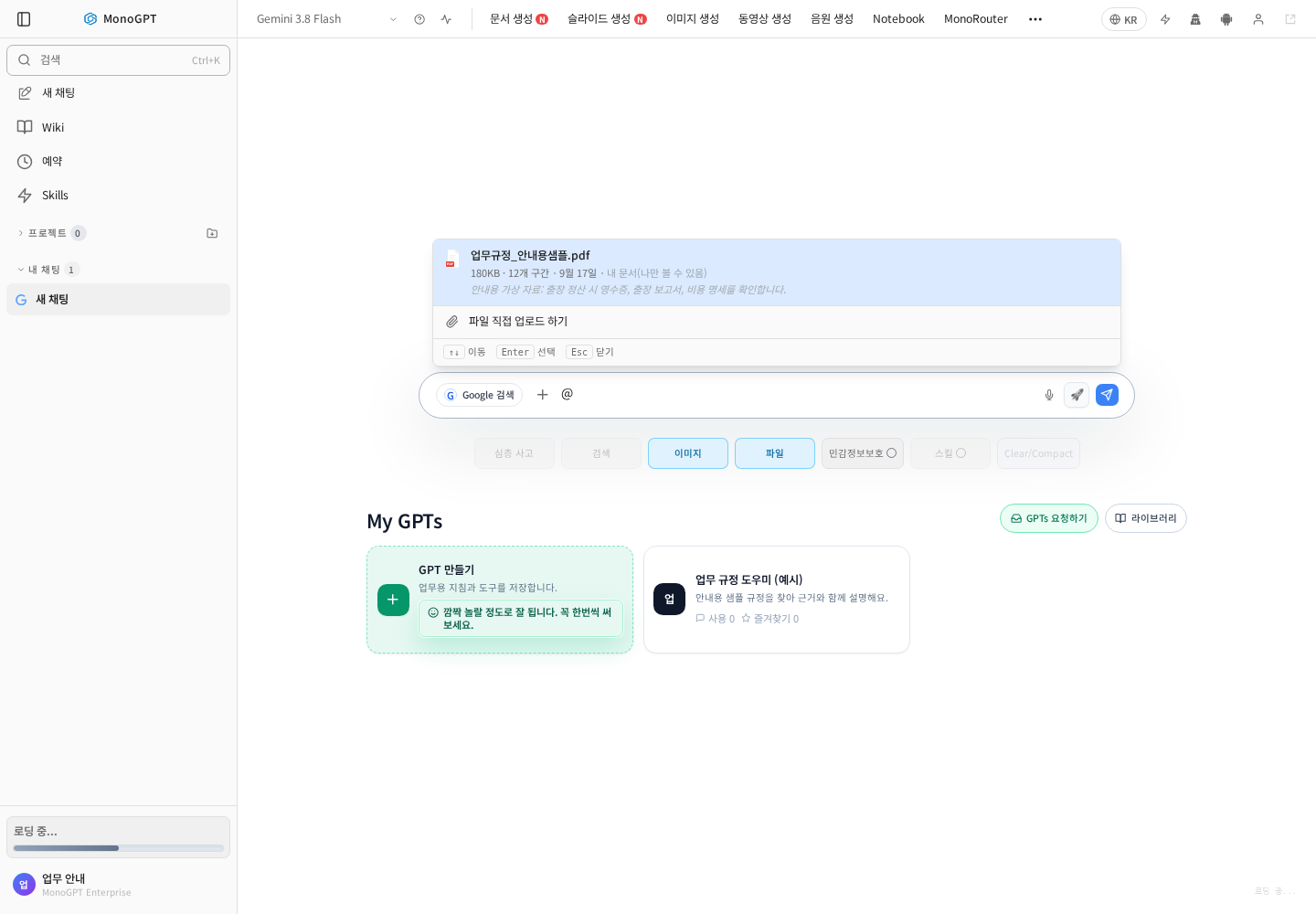Click the Android robot icon
This screenshot has height=914, width=1316.
tap(1226, 19)
